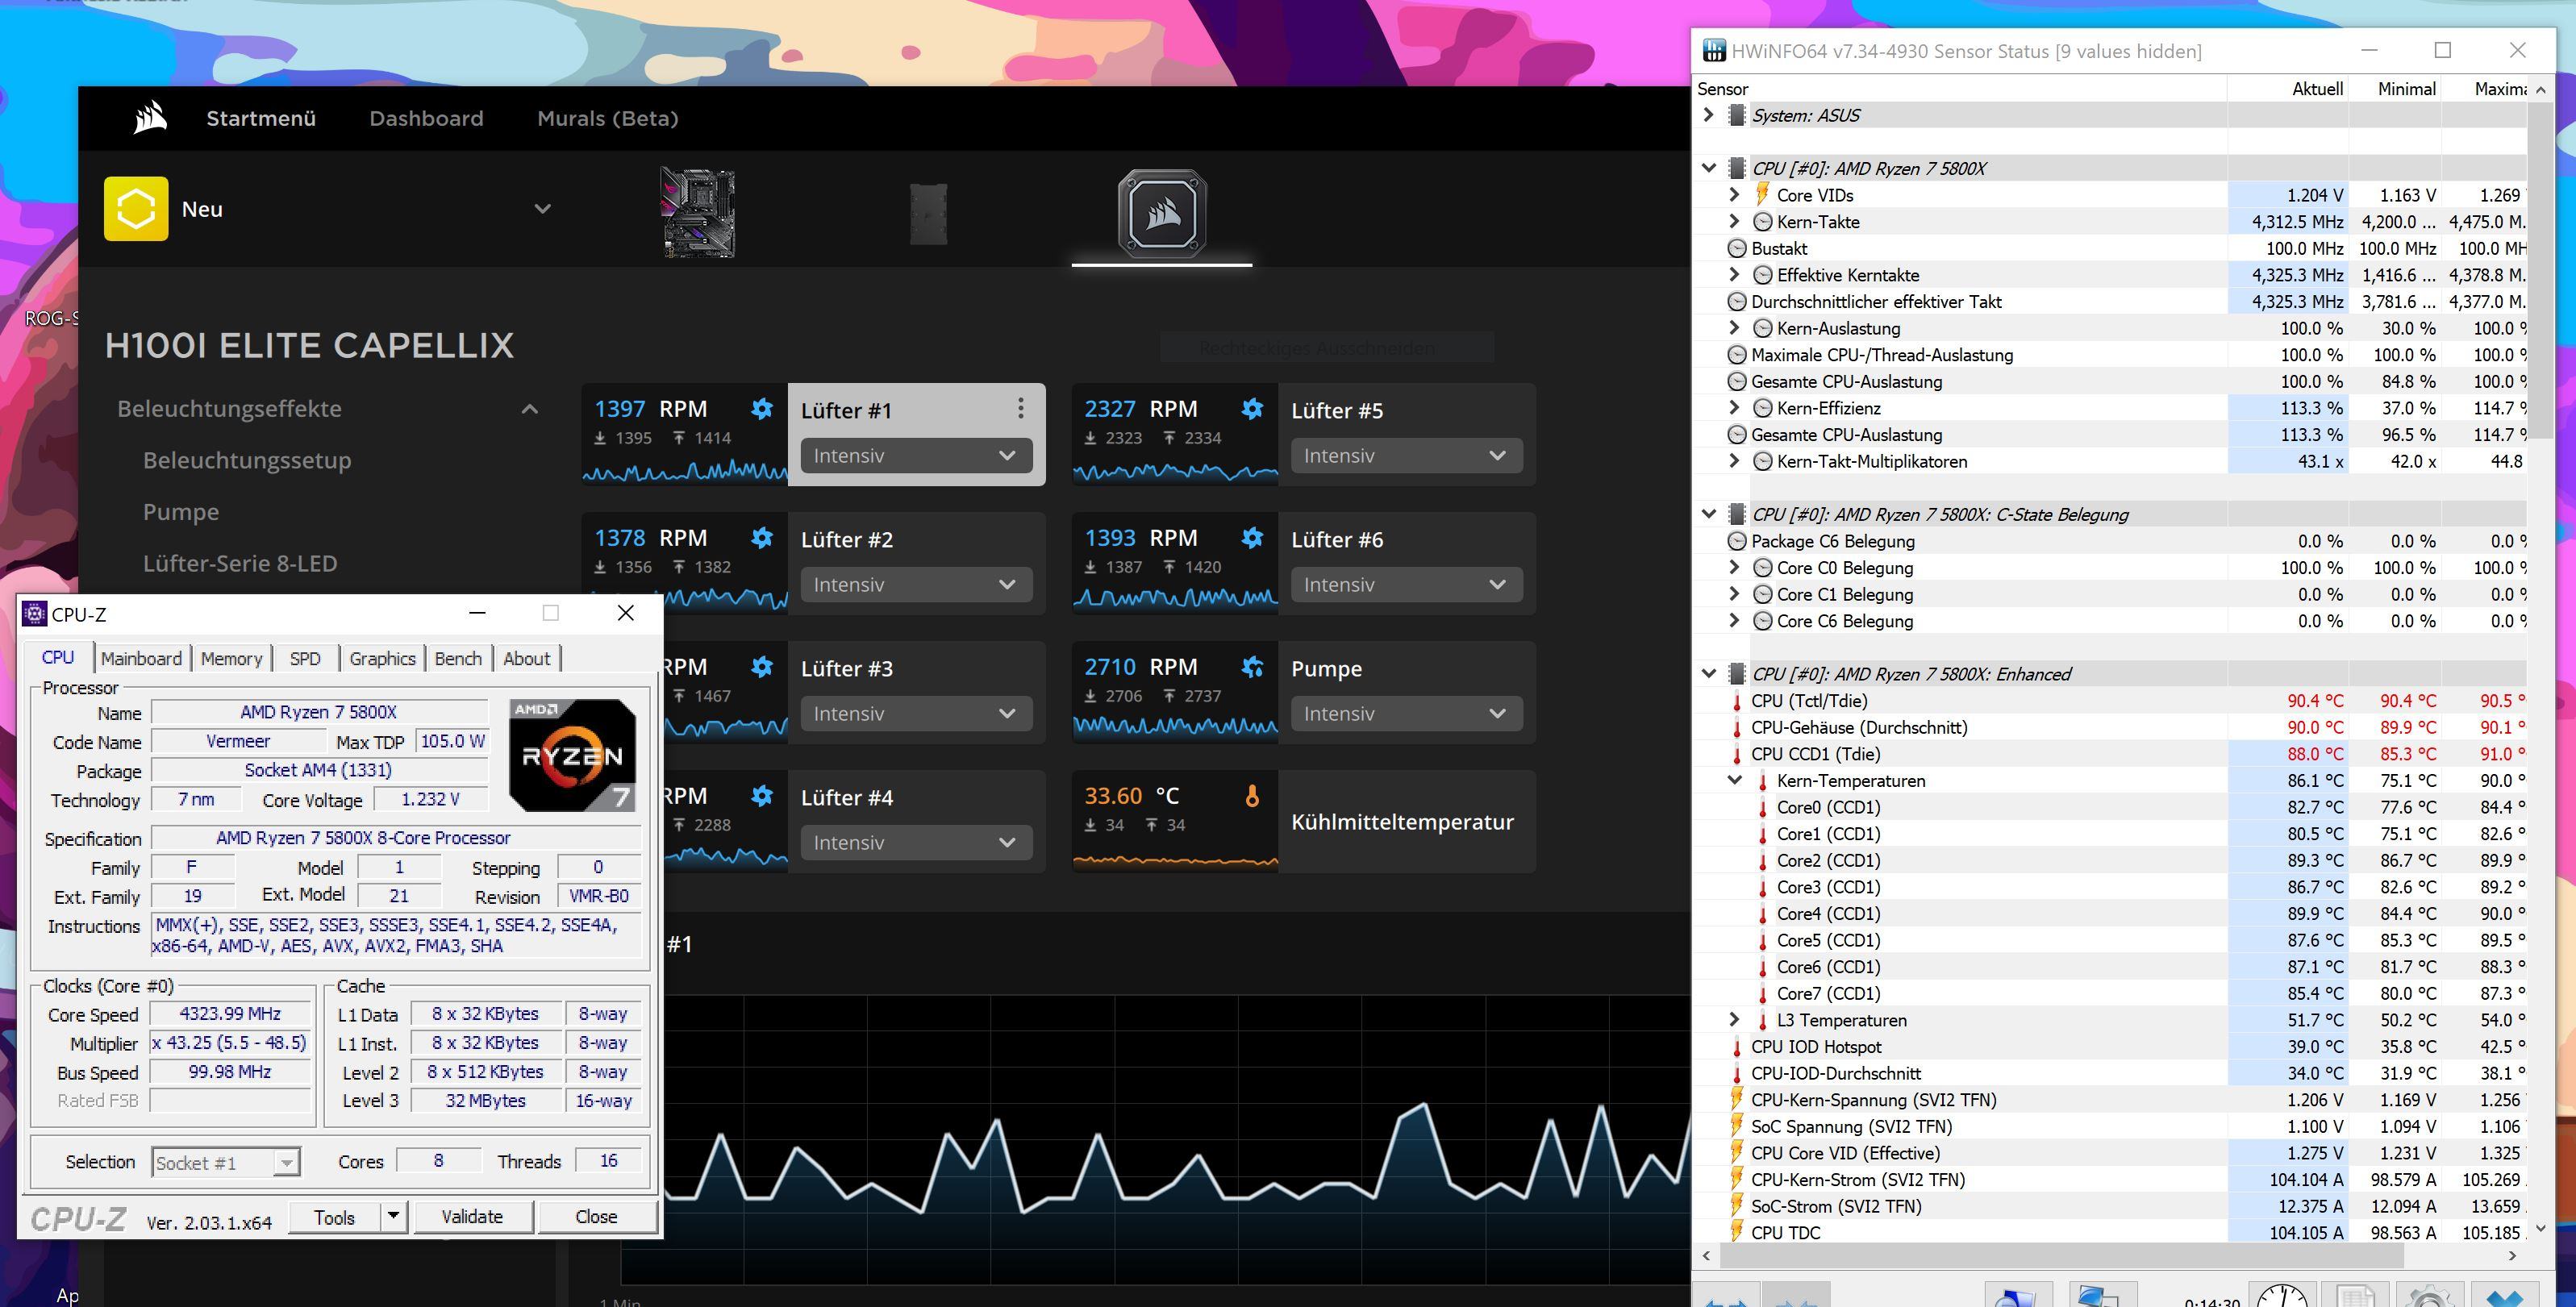Open Lüfter-Serie 8-LED in sidebar
Viewport: 2576px width, 1307px height.
[240, 563]
